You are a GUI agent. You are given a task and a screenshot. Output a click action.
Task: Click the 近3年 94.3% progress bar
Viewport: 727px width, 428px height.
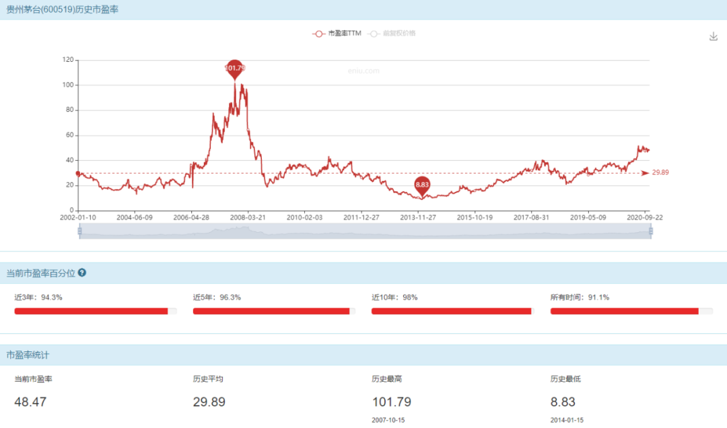96,311
